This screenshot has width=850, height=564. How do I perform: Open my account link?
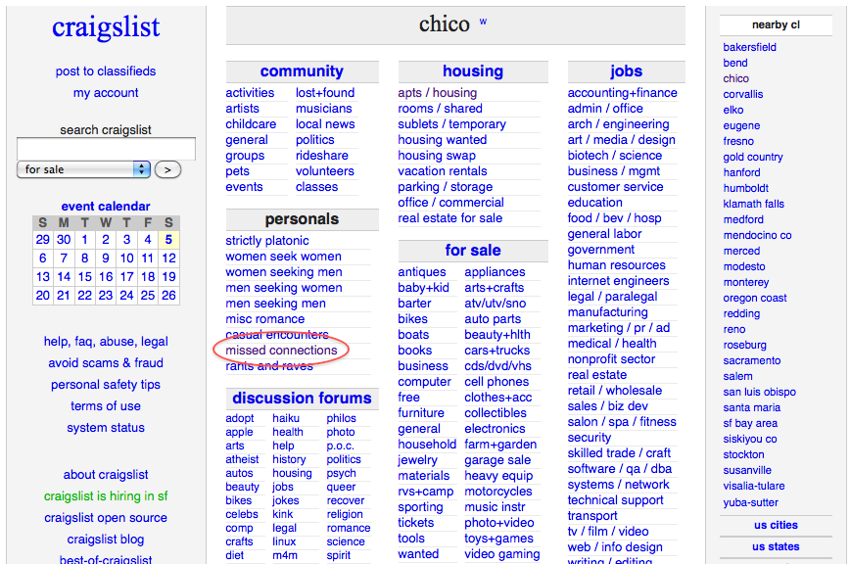click(x=106, y=93)
